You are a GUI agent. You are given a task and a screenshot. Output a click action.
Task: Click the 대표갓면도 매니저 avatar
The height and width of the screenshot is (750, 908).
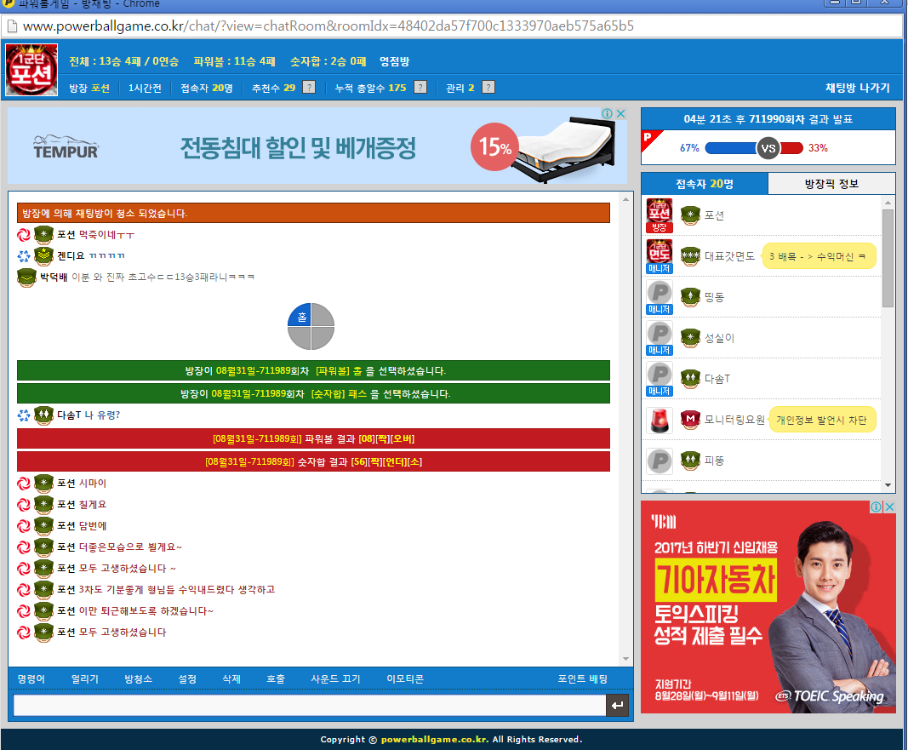point(659,256)
